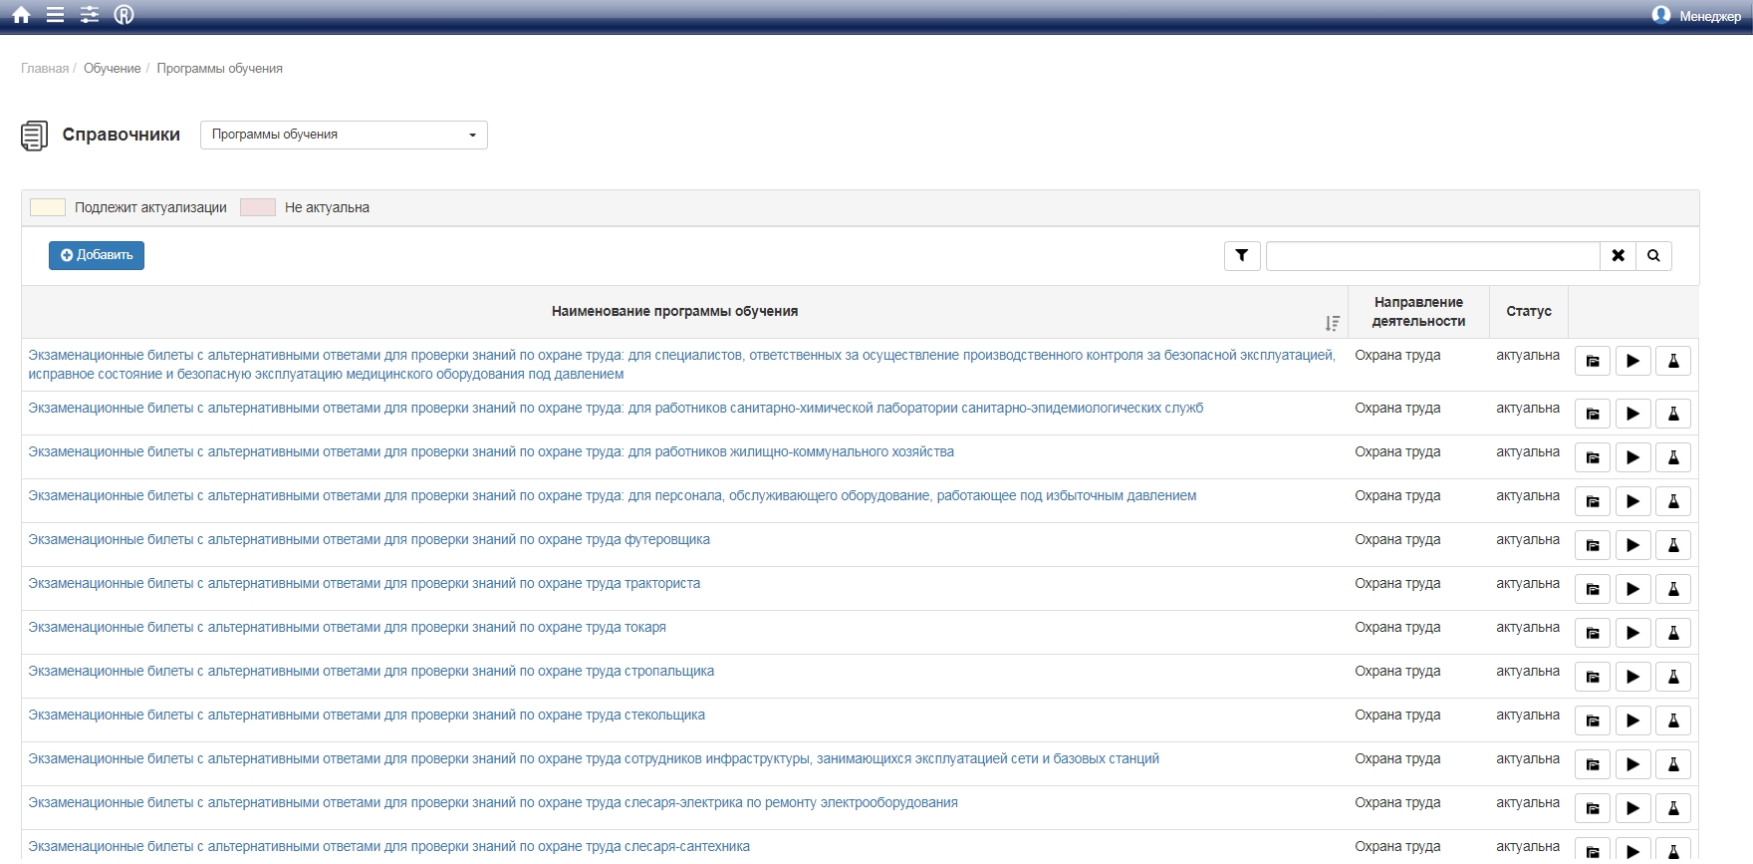
Task: Sort by program name column sort icon
Action: (1332, 323)
